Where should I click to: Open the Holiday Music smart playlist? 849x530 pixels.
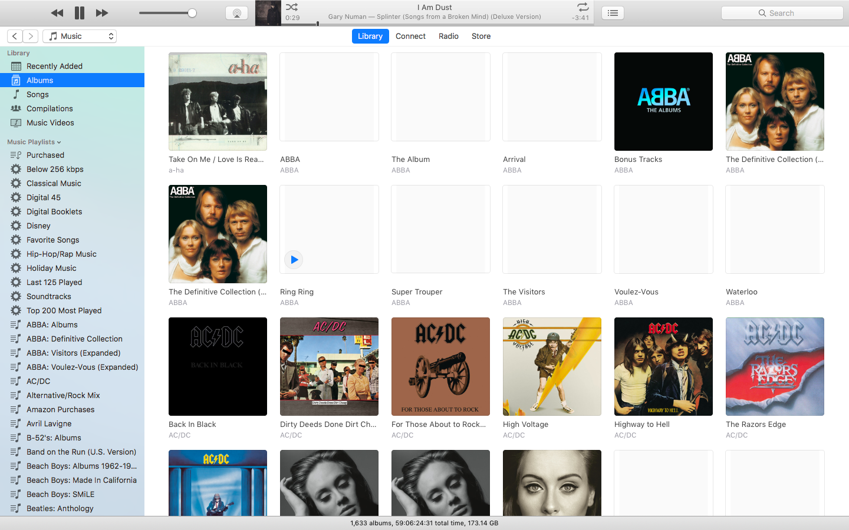[x=72, y=268]
